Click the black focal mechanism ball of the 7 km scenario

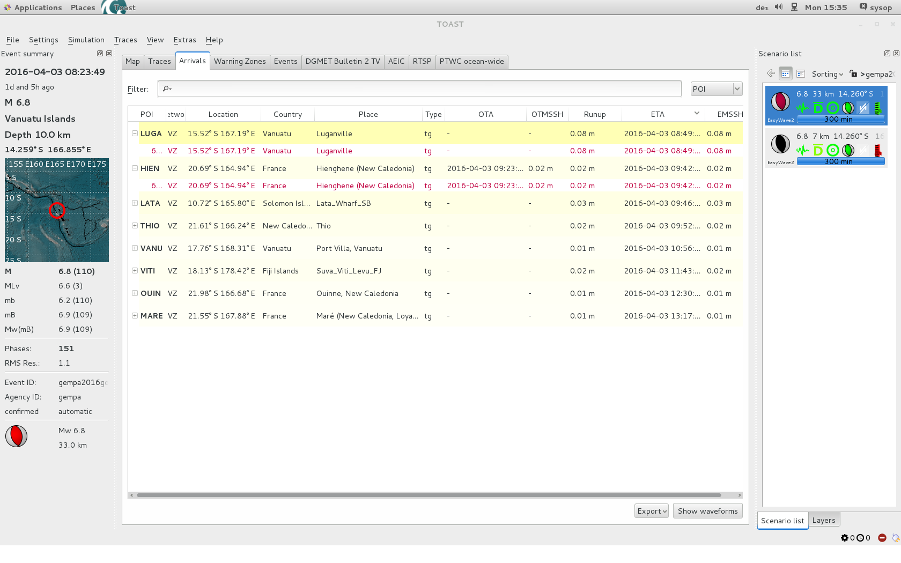click(x=780, y=144)
